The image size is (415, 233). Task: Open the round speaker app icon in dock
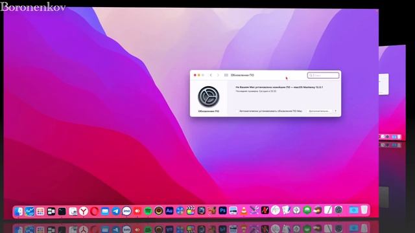pyautogui.click(x=159, y=211)
